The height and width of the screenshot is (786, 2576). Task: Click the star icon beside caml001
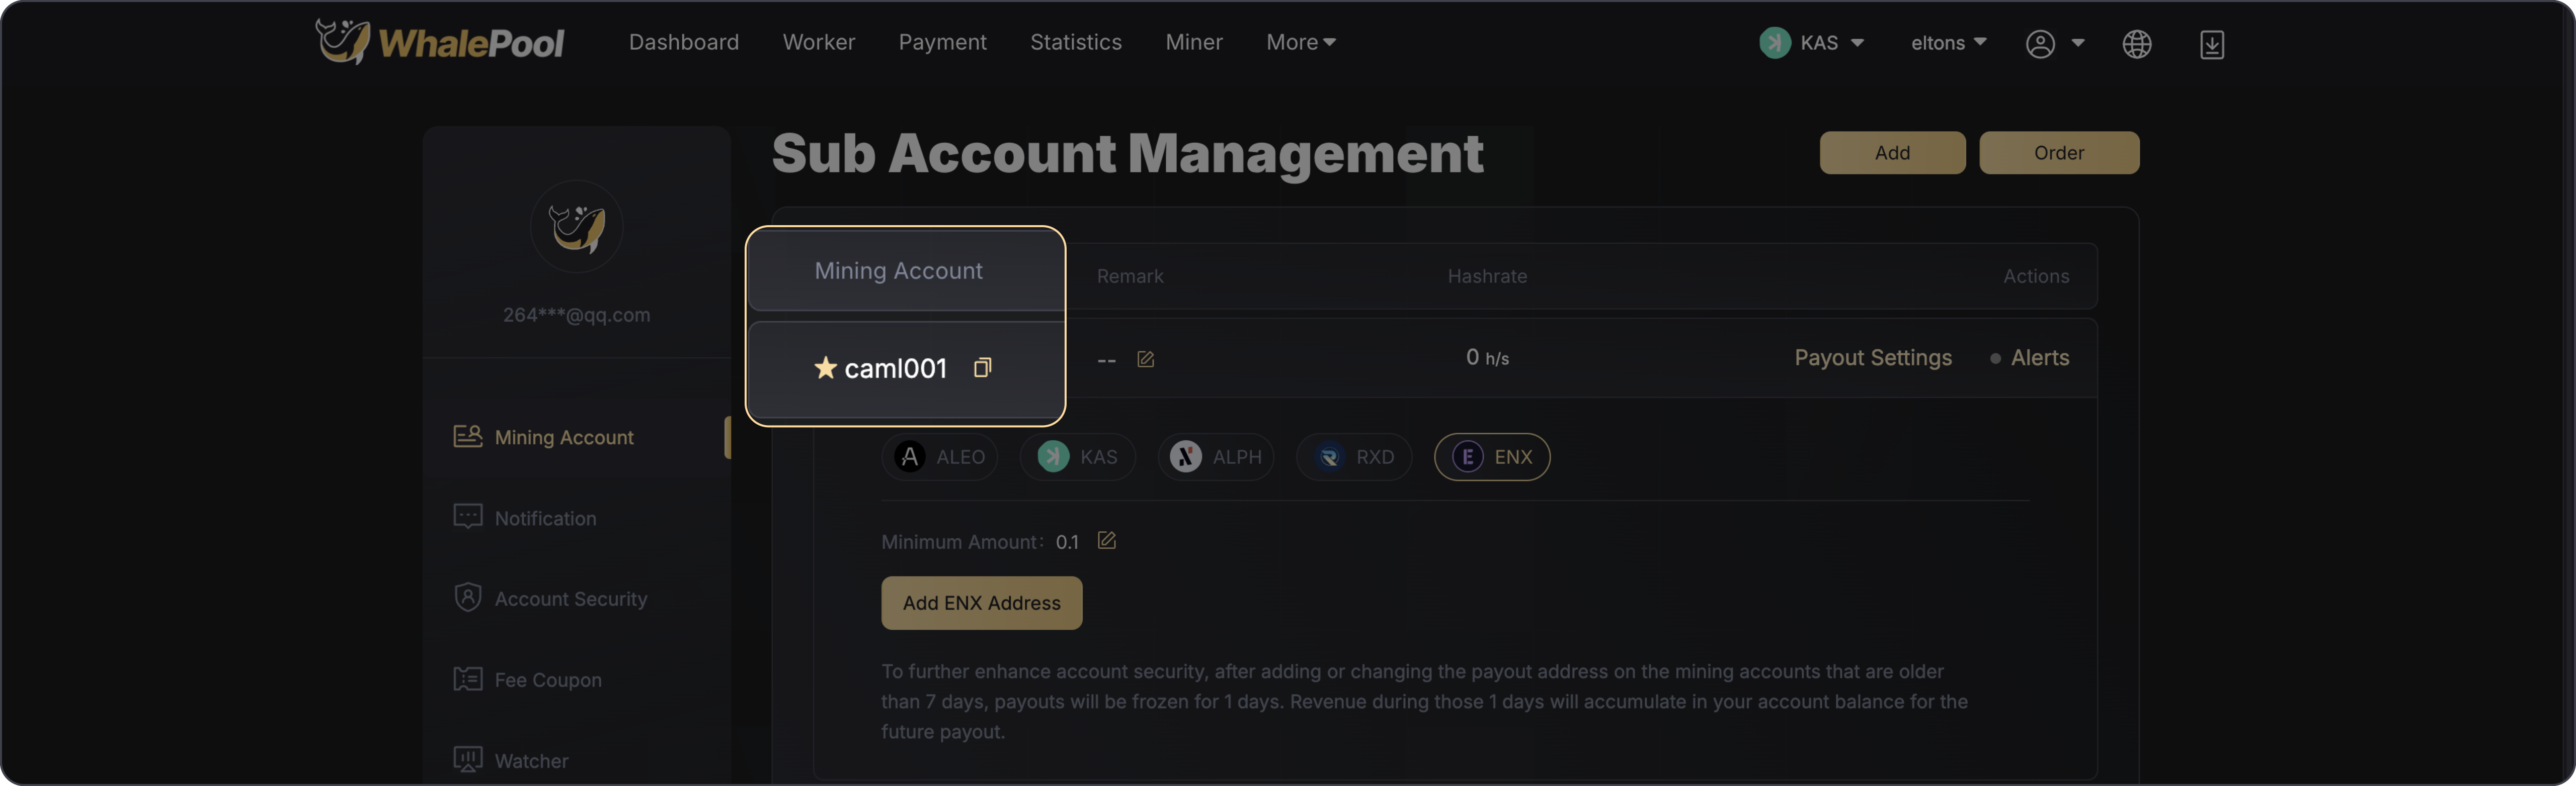pyautogui.click(x=825, y=367)
